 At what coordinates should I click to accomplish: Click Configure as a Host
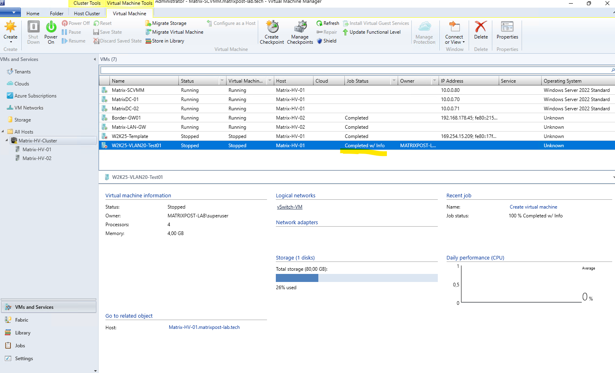(231, 23)
